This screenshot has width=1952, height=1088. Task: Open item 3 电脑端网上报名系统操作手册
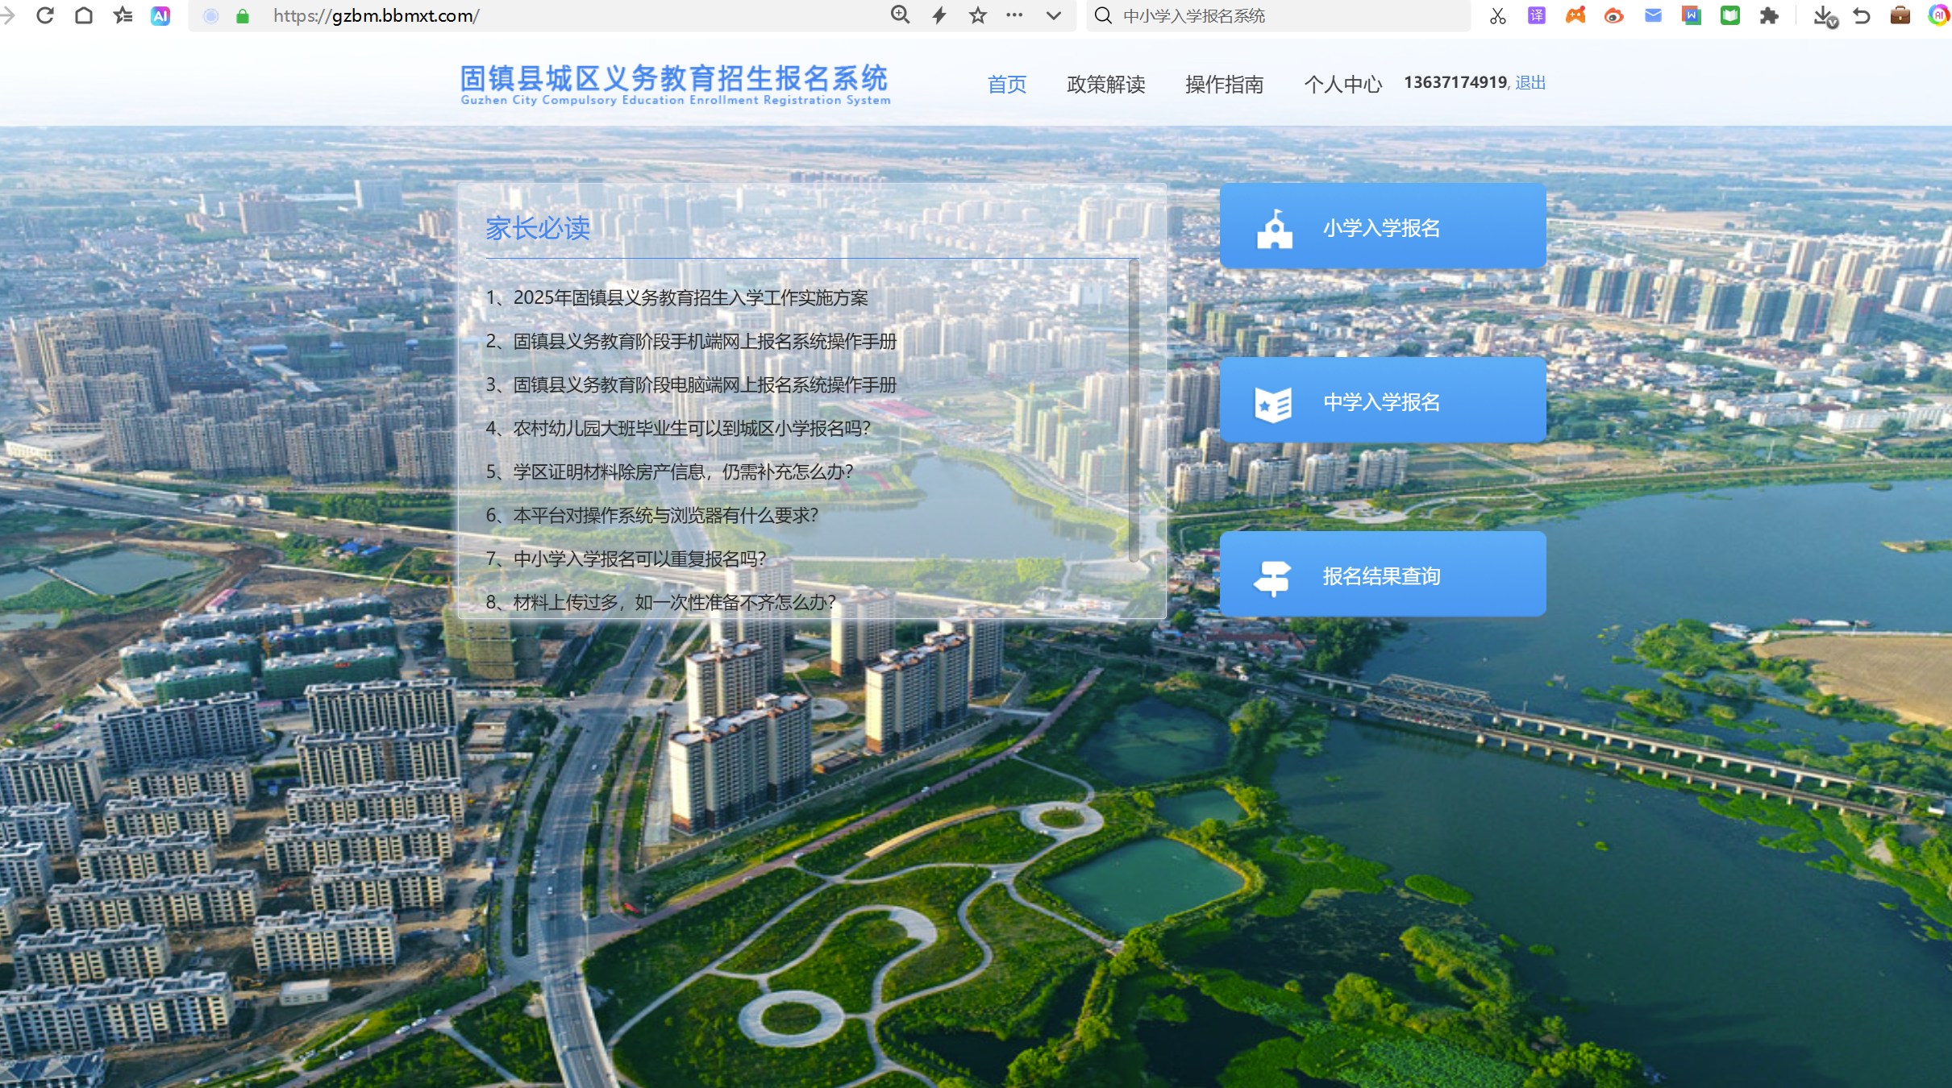point(691,384)
